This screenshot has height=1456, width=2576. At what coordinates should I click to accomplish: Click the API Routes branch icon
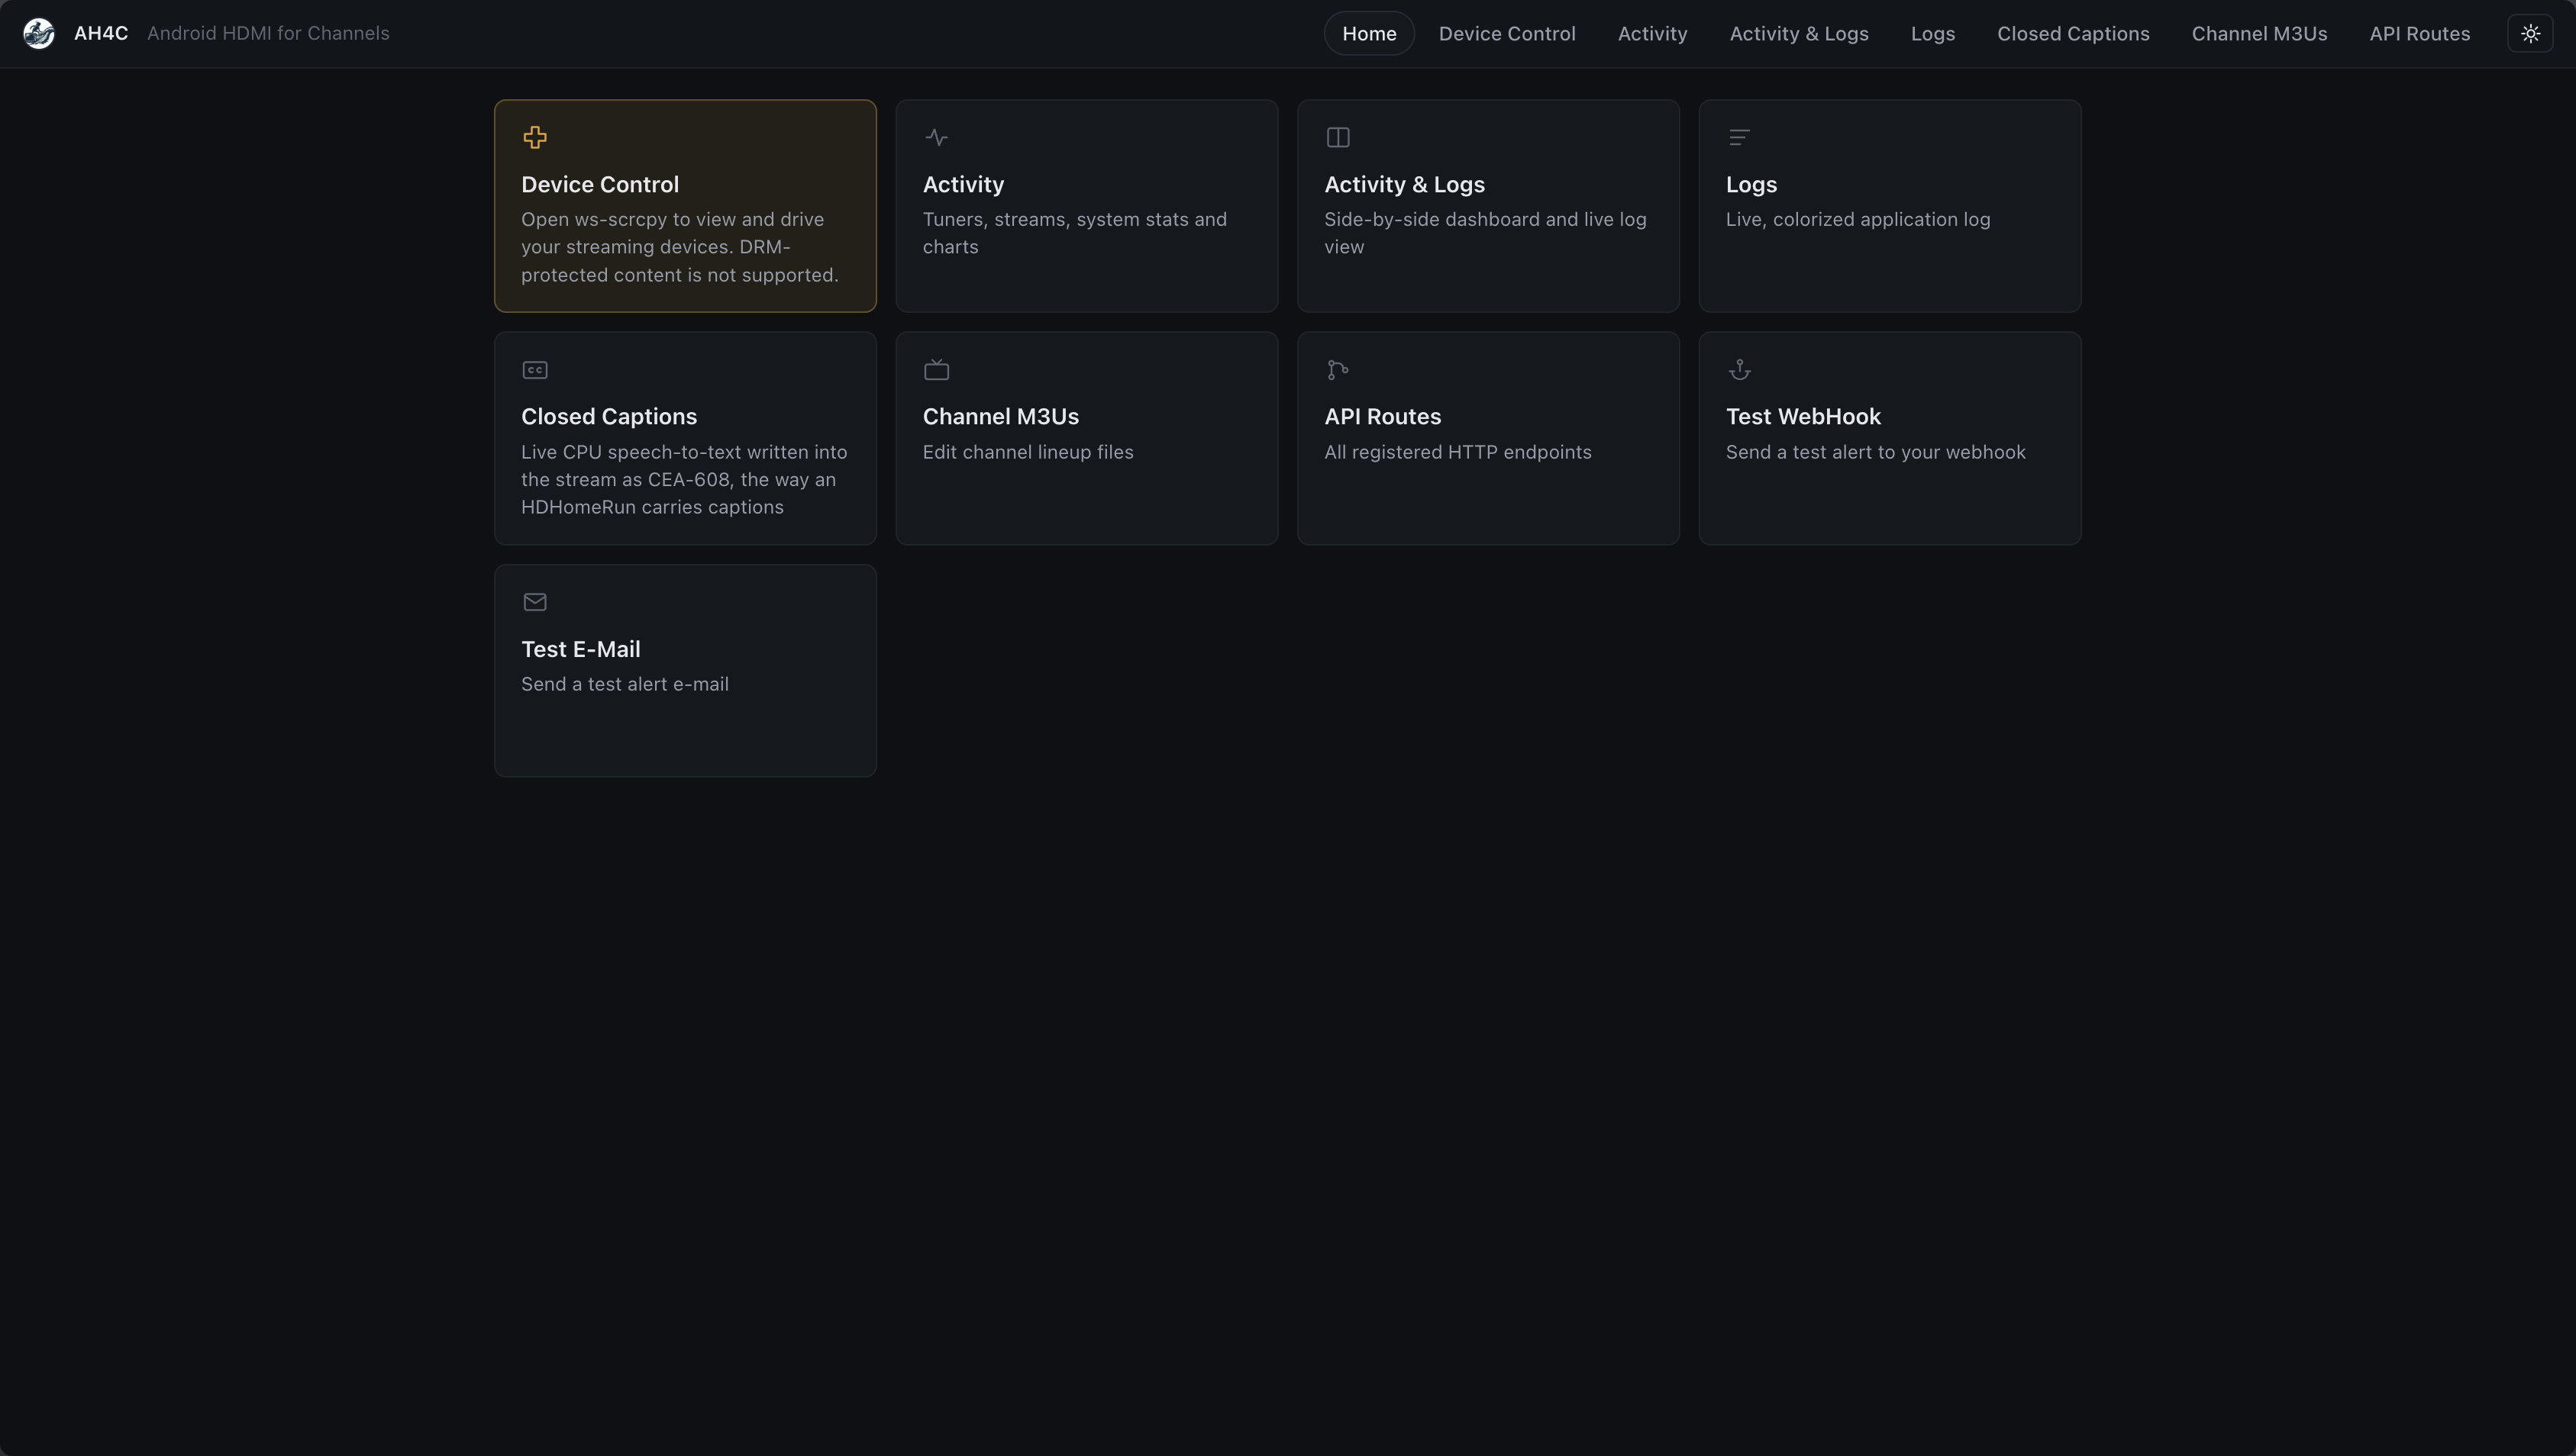point(1338,370)
